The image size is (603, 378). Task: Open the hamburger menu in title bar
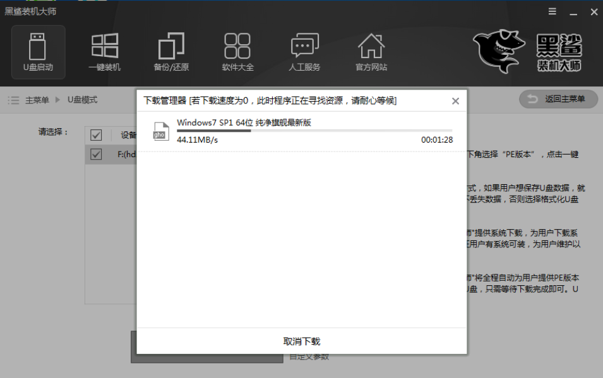pos(552,11)
